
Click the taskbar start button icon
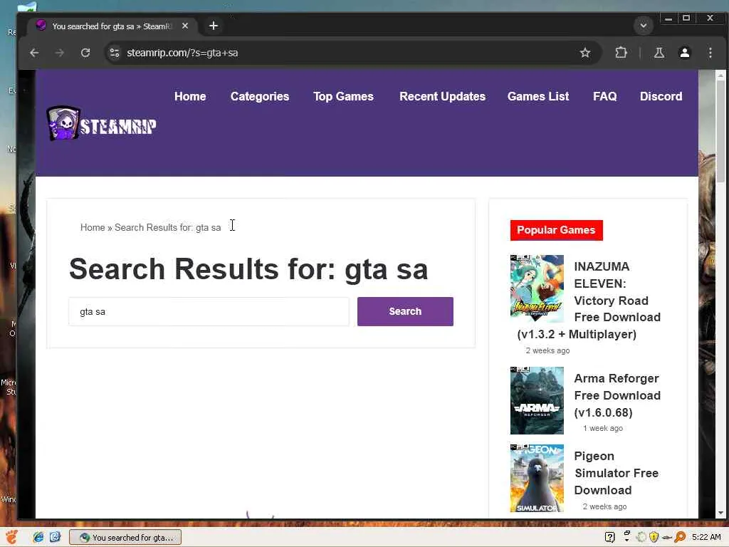[x=11, y=537]
